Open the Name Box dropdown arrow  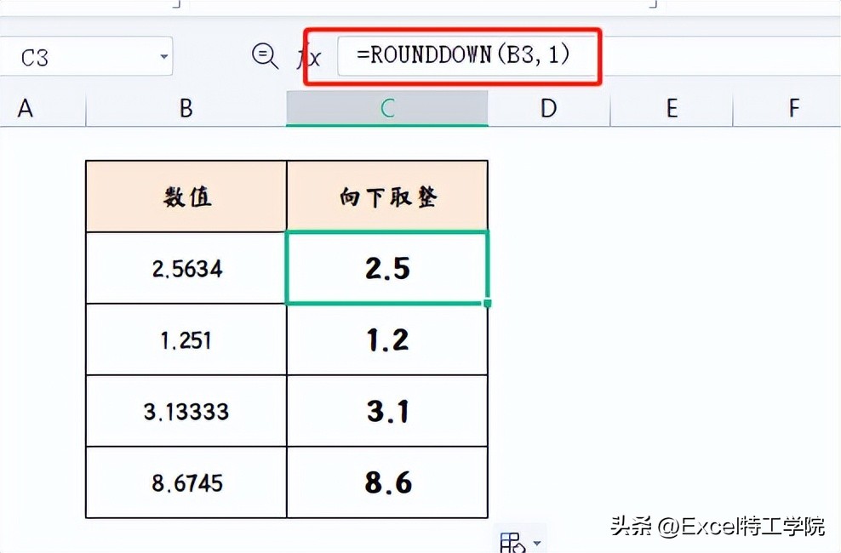point(164,56)
